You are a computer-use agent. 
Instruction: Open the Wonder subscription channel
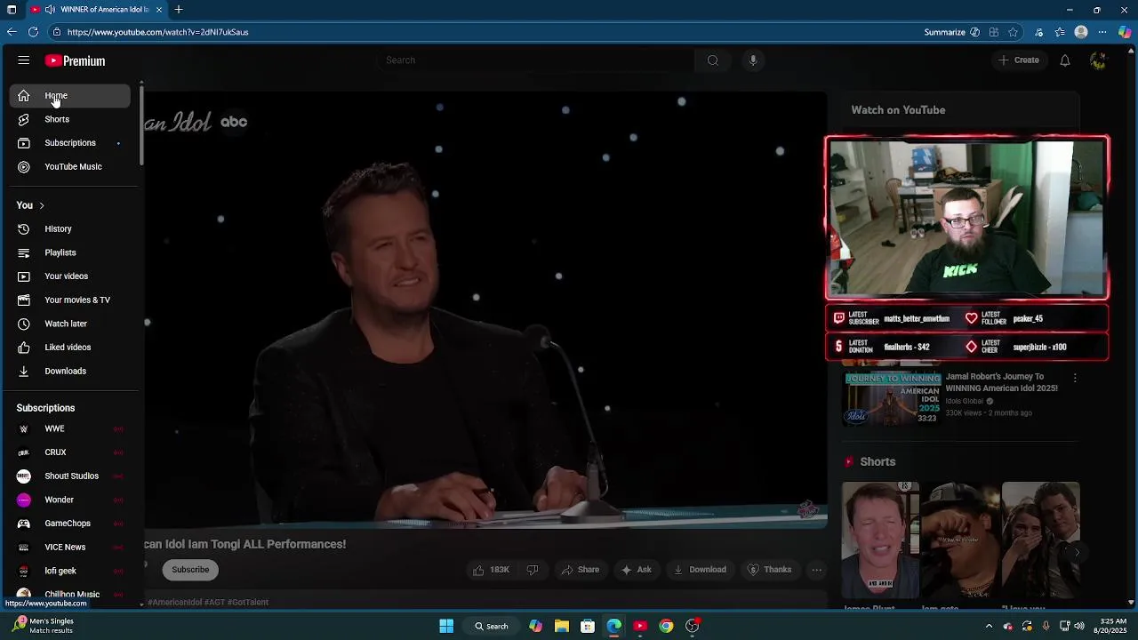[x=70, y=500]
